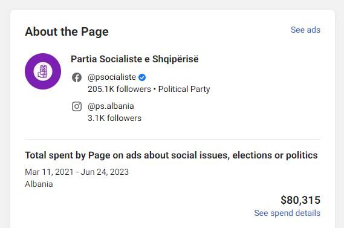Click the 205.1K followers text

(x=119, y=89)
